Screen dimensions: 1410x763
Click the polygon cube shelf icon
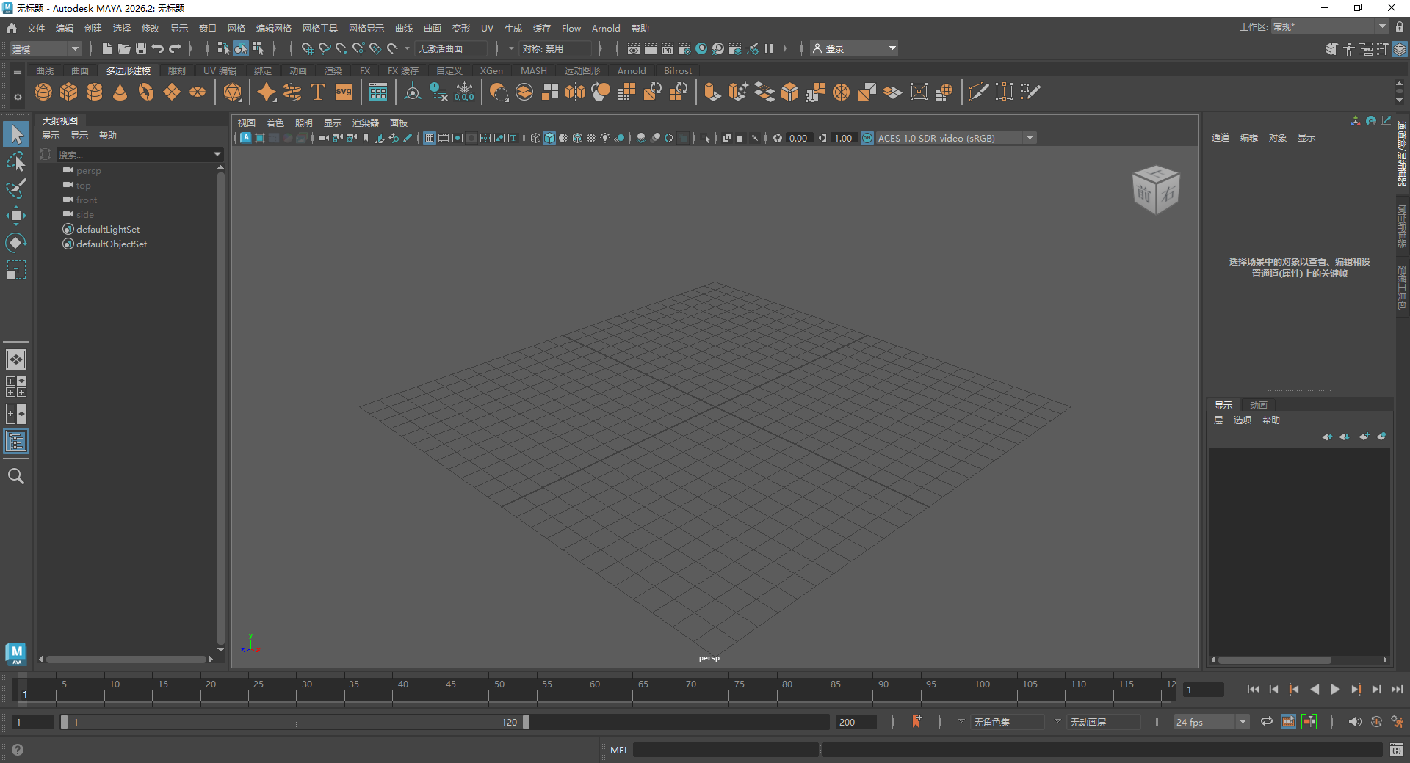point(69,92)
